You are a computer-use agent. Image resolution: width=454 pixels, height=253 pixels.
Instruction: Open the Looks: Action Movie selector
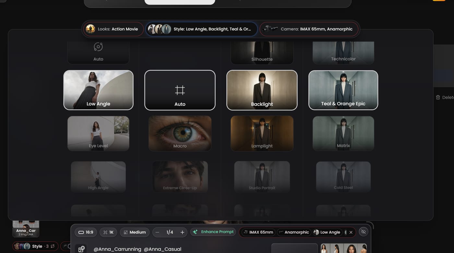[113, 29]
